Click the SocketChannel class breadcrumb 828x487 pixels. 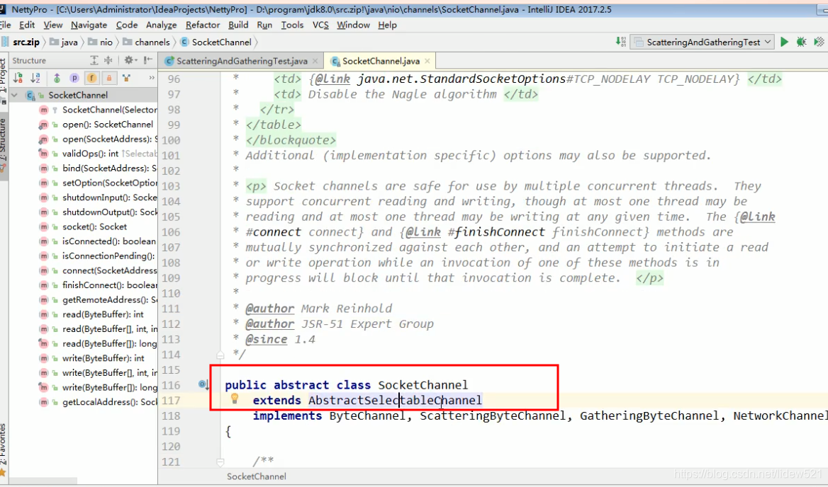coord(216,42)
